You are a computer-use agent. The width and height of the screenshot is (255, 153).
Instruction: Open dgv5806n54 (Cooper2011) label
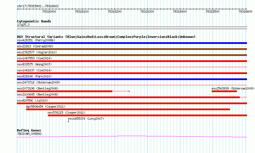tap(46, 106)
